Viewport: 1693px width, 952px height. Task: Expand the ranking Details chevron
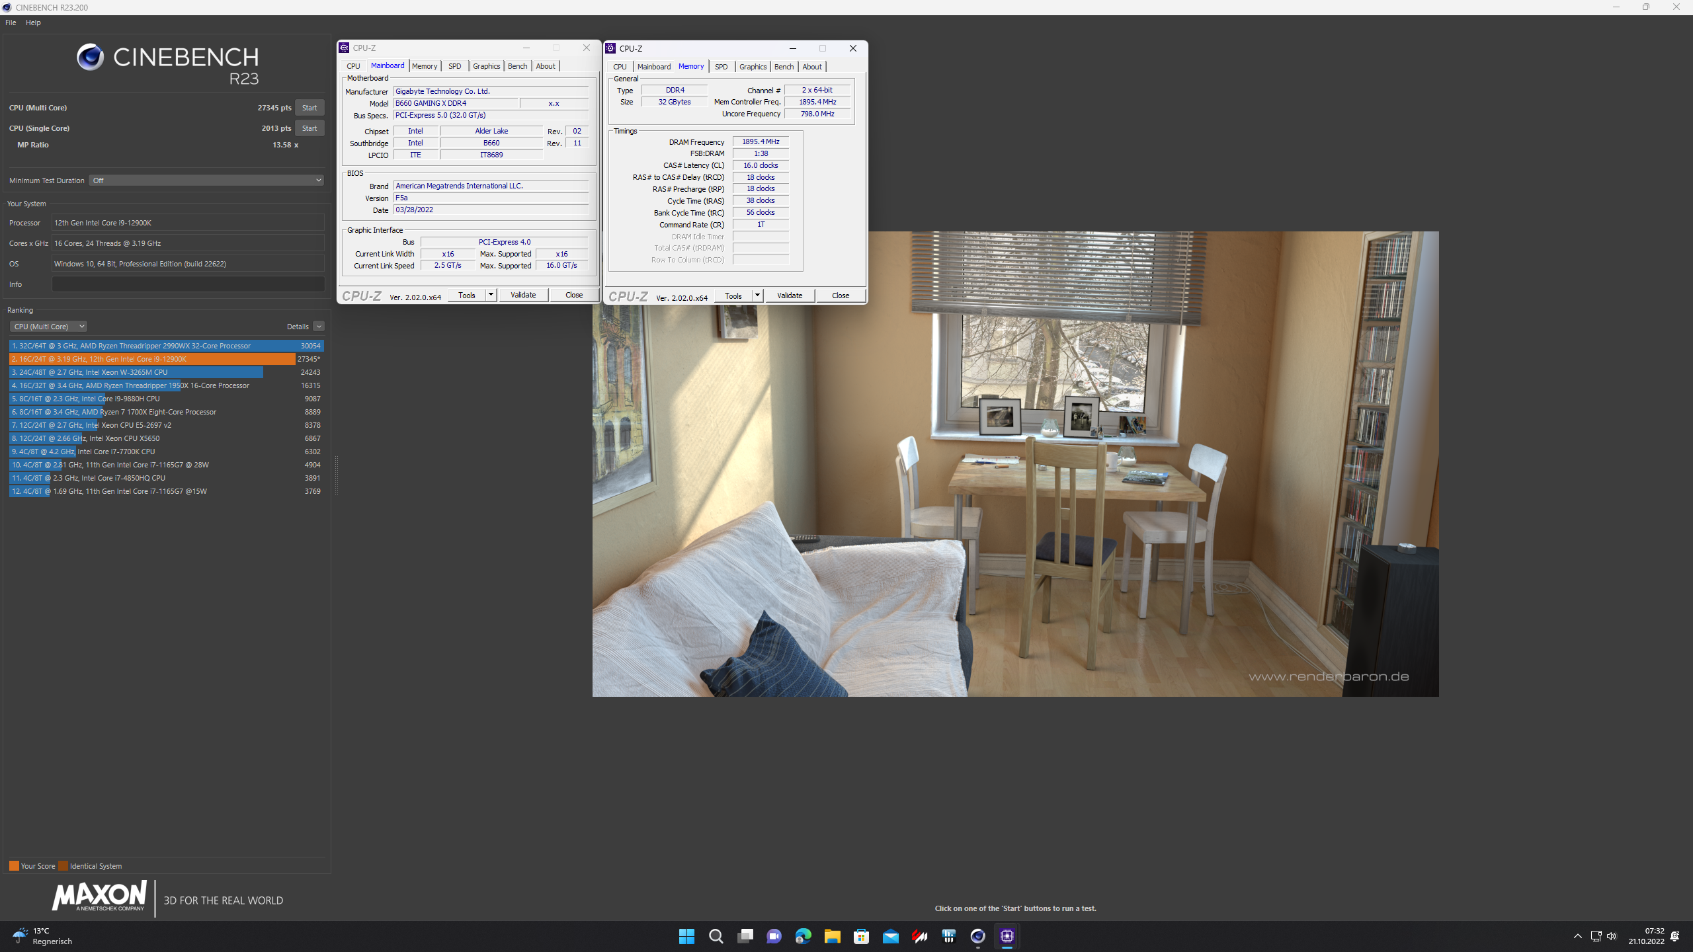[319, 327]
